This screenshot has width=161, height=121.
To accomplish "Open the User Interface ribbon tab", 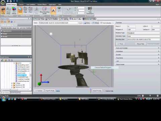I will tap(31, 4).
